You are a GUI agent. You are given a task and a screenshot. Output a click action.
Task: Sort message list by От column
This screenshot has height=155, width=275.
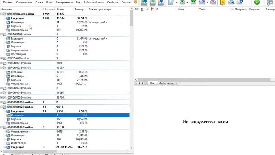point(158,9)
